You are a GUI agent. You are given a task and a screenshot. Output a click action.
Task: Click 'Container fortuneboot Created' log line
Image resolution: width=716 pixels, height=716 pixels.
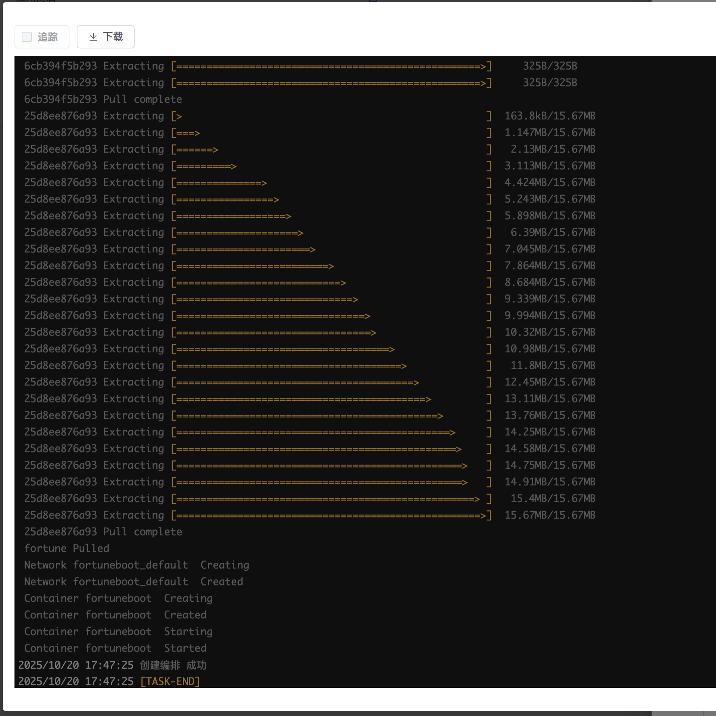click(115, 614)
